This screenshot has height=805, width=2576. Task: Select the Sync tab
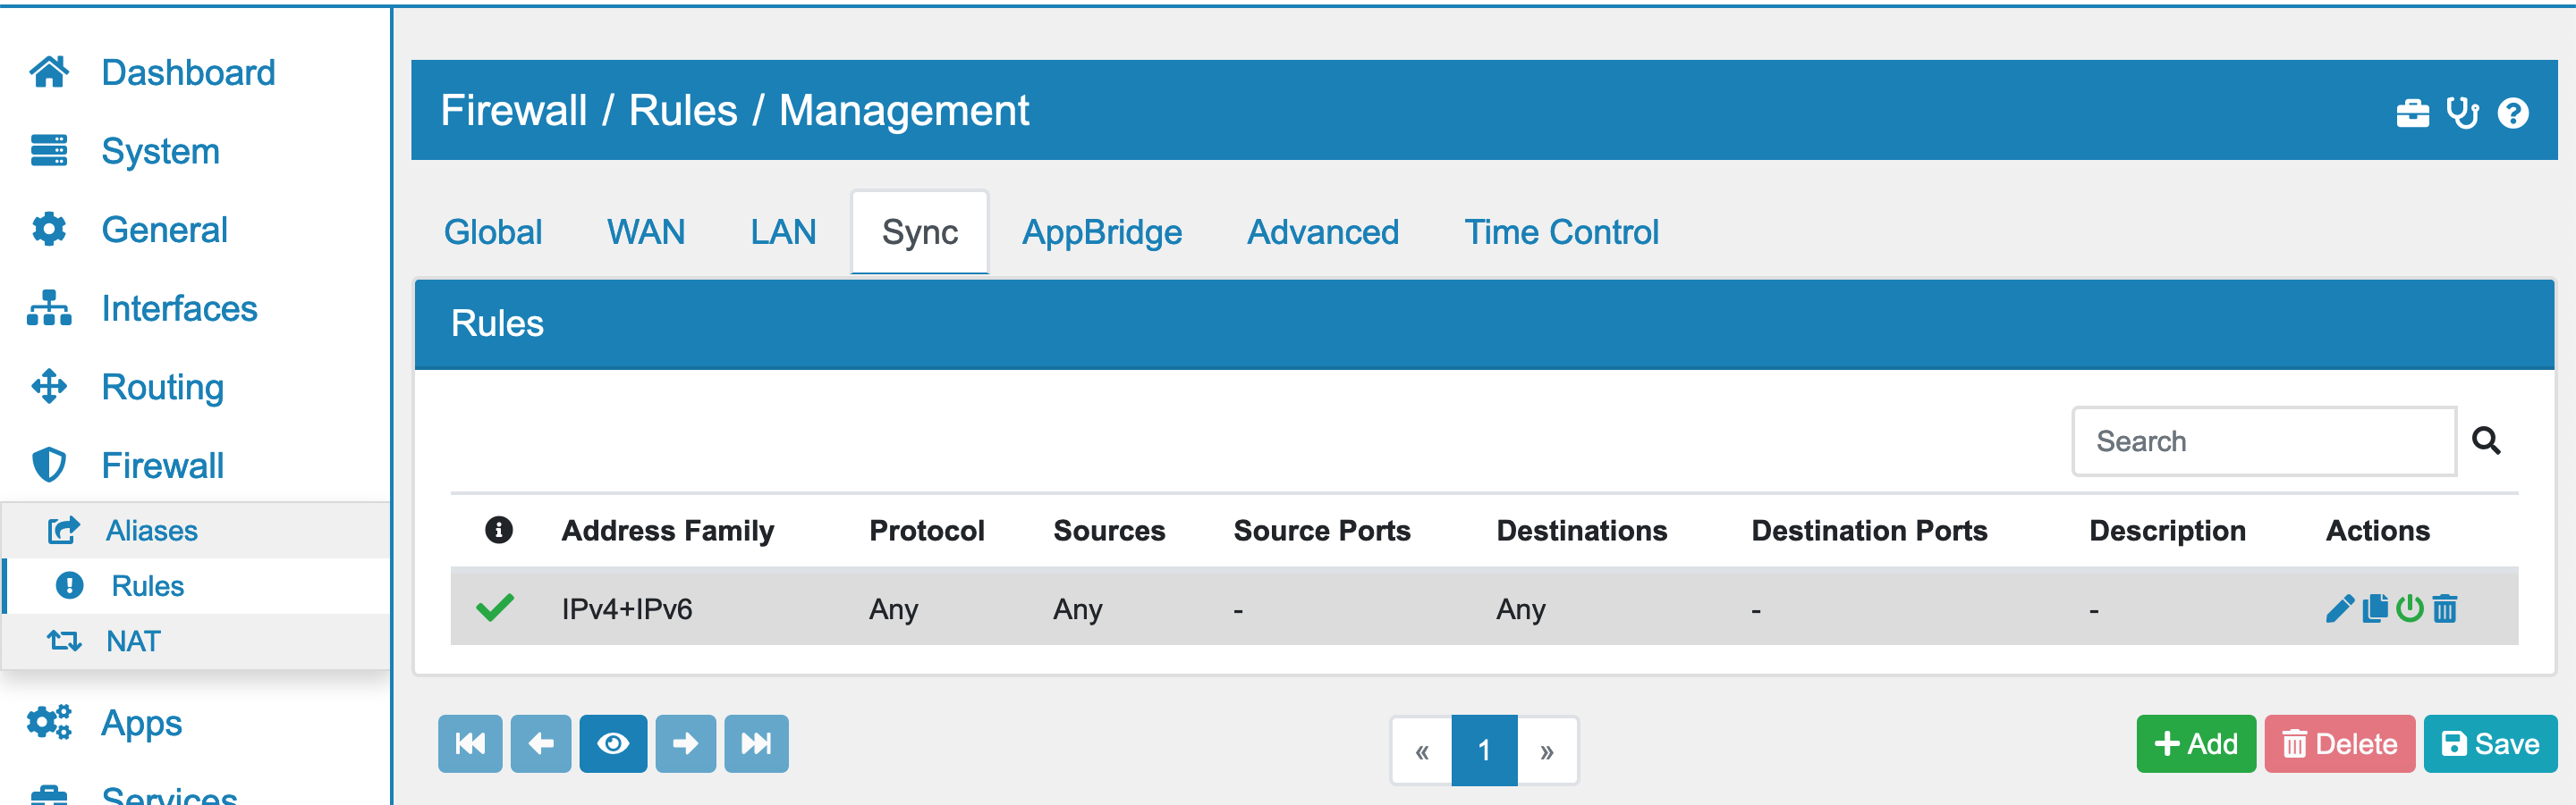click(920, 232)
